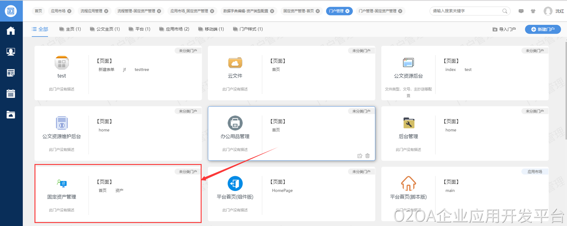
Task: Open the 固定资产管理 portal icon
Action: (61, 184)
